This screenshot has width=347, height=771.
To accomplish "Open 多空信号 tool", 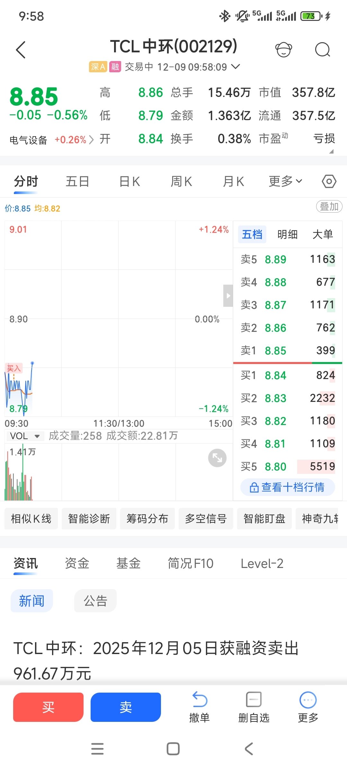I will click(206, 518).
